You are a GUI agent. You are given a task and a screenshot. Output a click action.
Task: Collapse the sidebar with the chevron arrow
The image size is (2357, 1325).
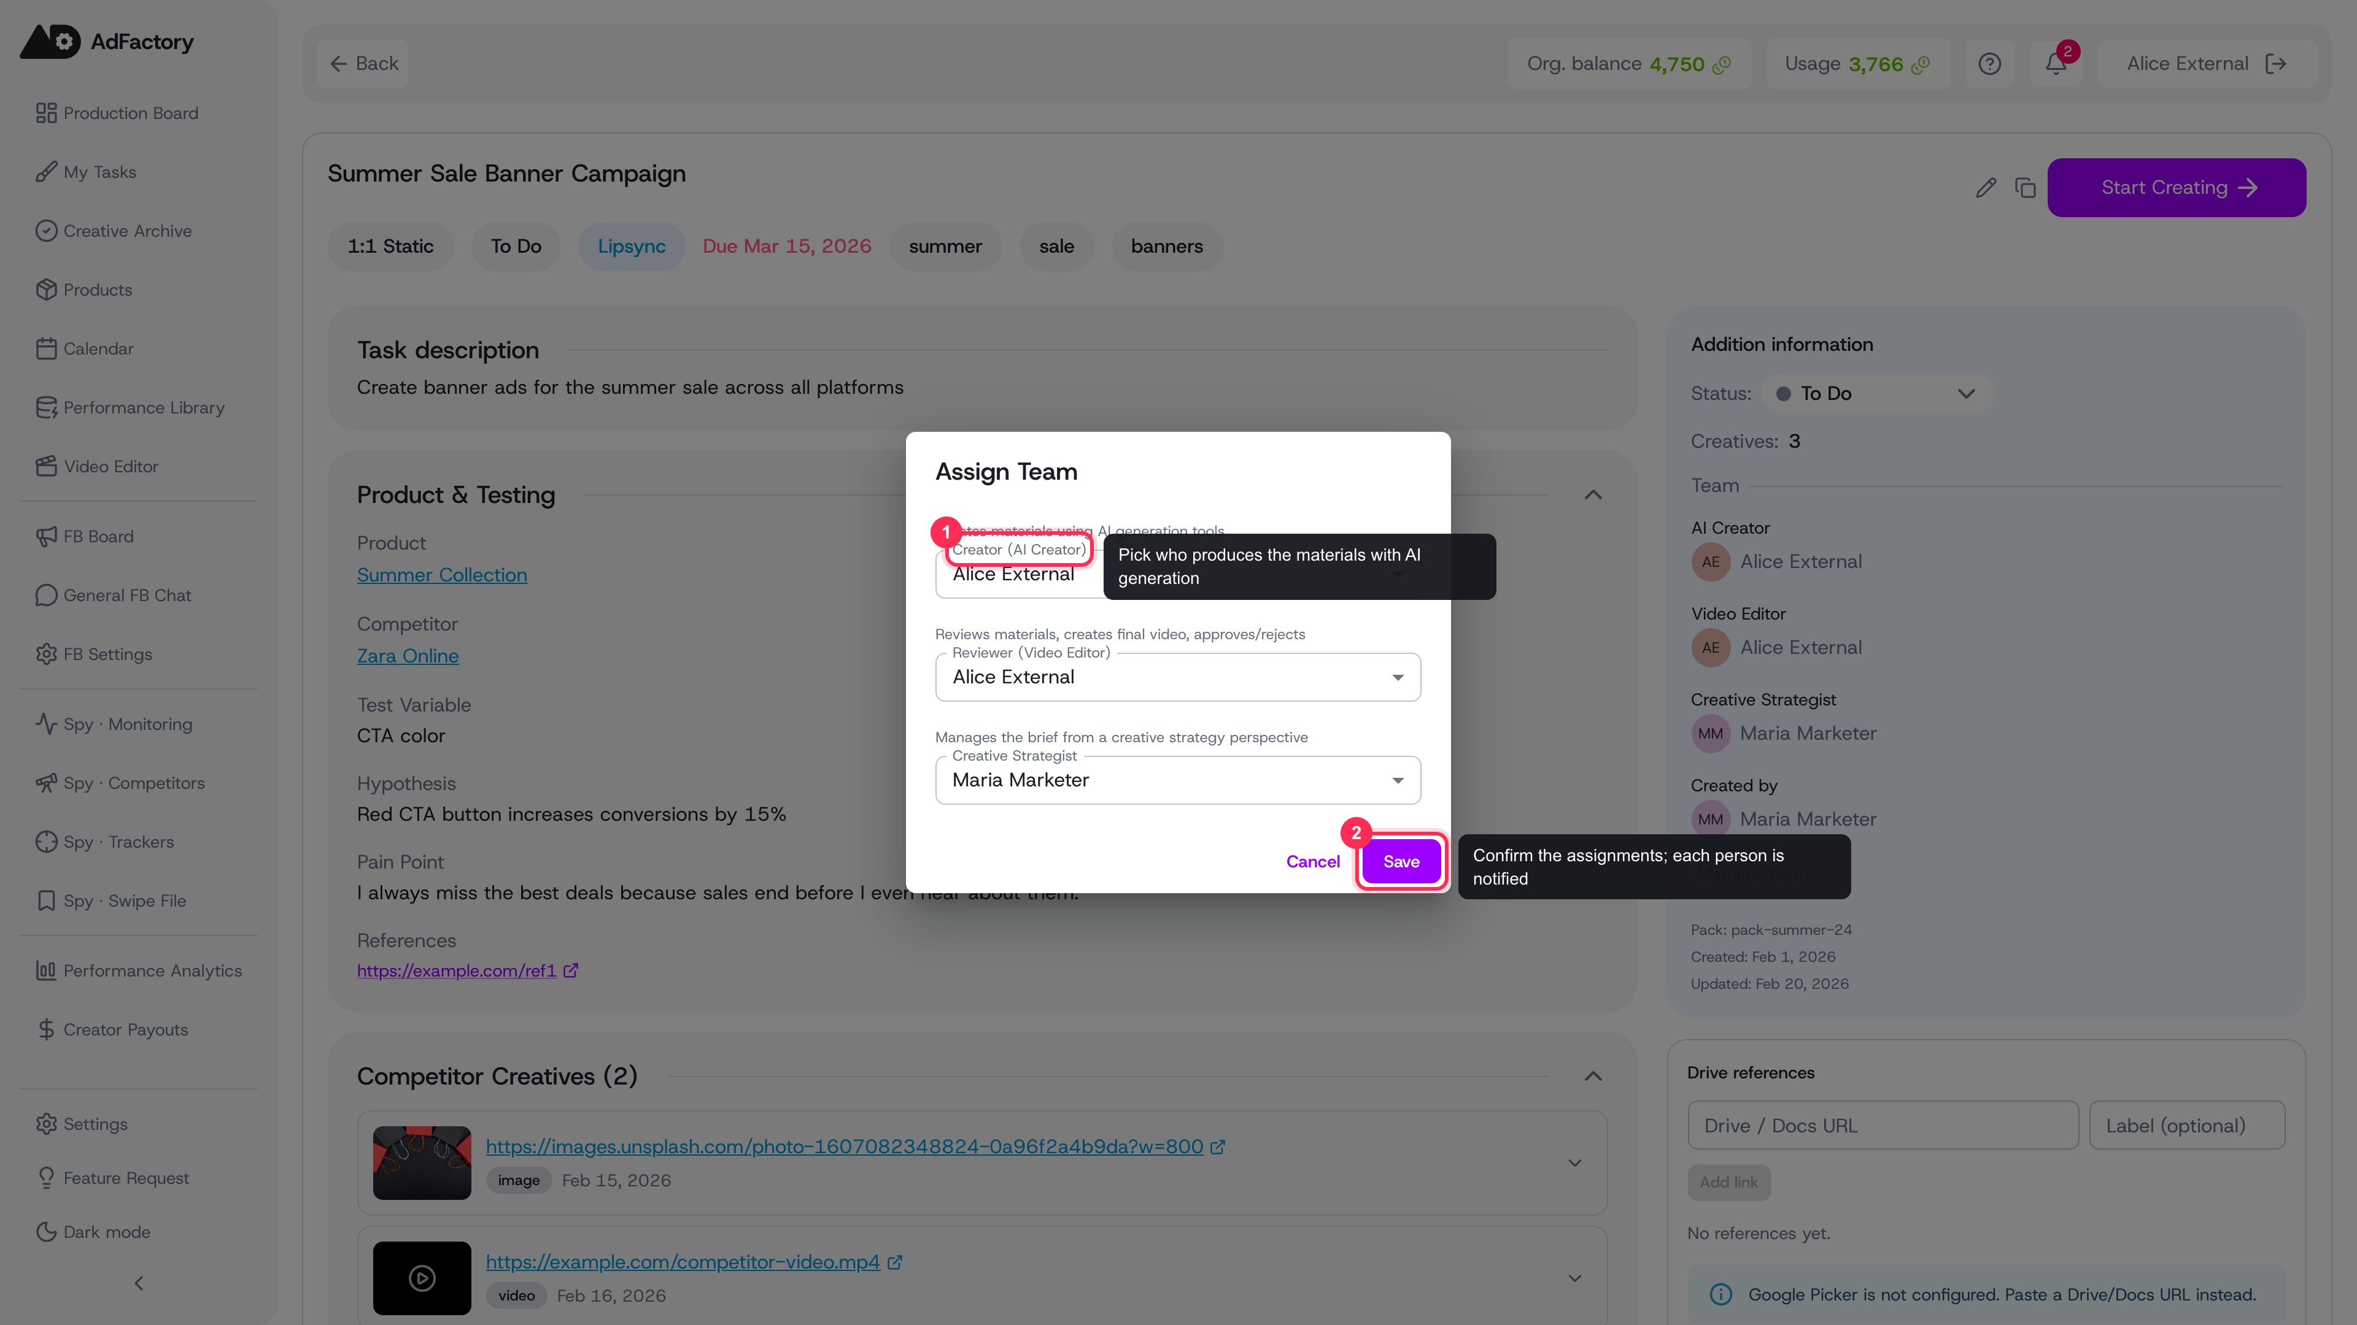[x=139, y=1284]
